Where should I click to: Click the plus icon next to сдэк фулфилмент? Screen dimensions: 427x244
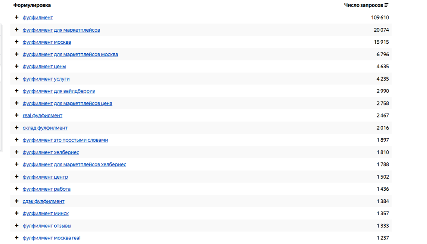(x=17, y=201)
